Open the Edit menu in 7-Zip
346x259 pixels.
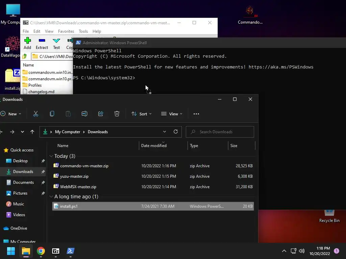tap(36, 31)
